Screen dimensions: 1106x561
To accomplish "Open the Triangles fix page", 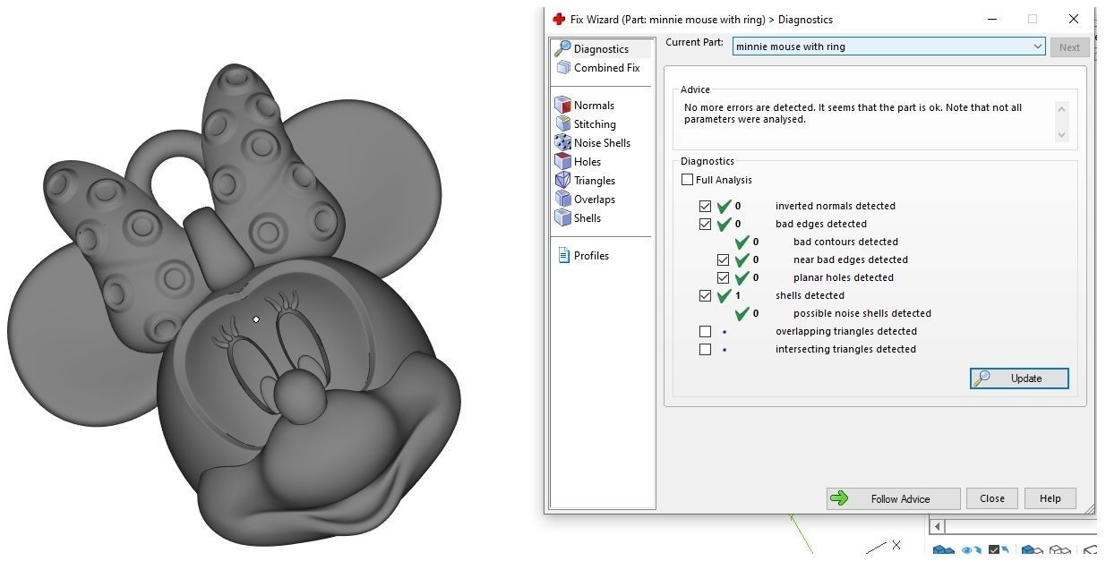I will pyautogui.click(x=585, y=181).
